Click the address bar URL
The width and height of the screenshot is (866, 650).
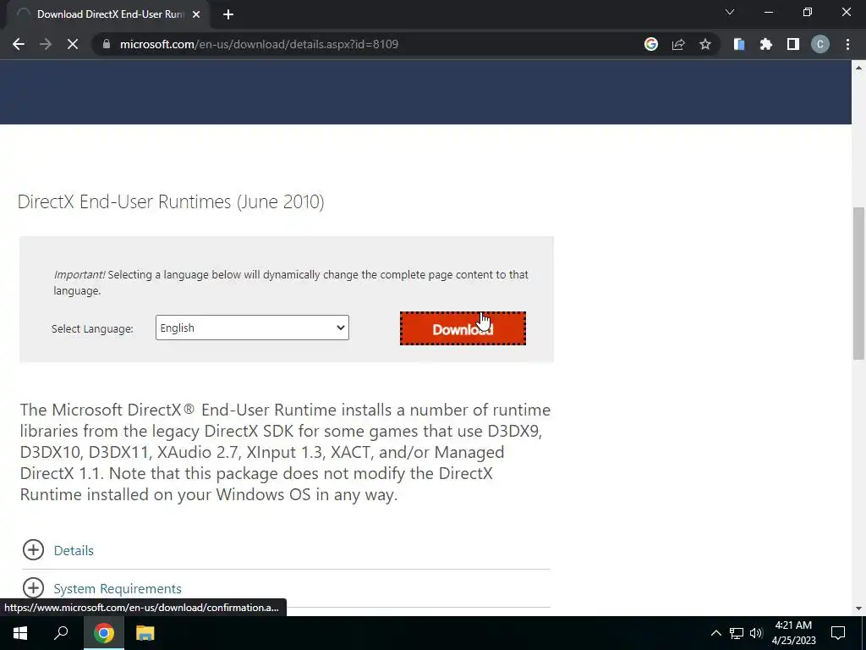(x=259, y=44)
